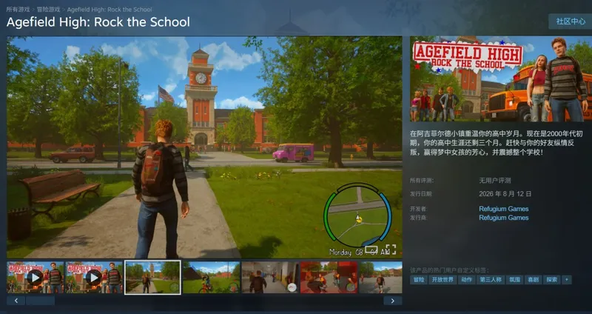
Task: Click the right arrow of thumbnail strip
Action: [393, 301]
